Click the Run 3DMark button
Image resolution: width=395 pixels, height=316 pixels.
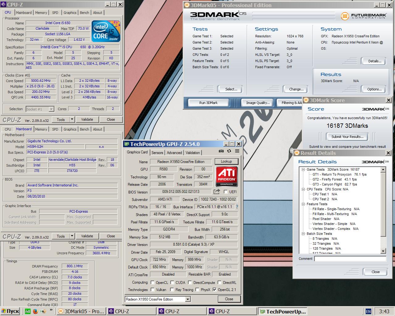[x=208, y=103]
